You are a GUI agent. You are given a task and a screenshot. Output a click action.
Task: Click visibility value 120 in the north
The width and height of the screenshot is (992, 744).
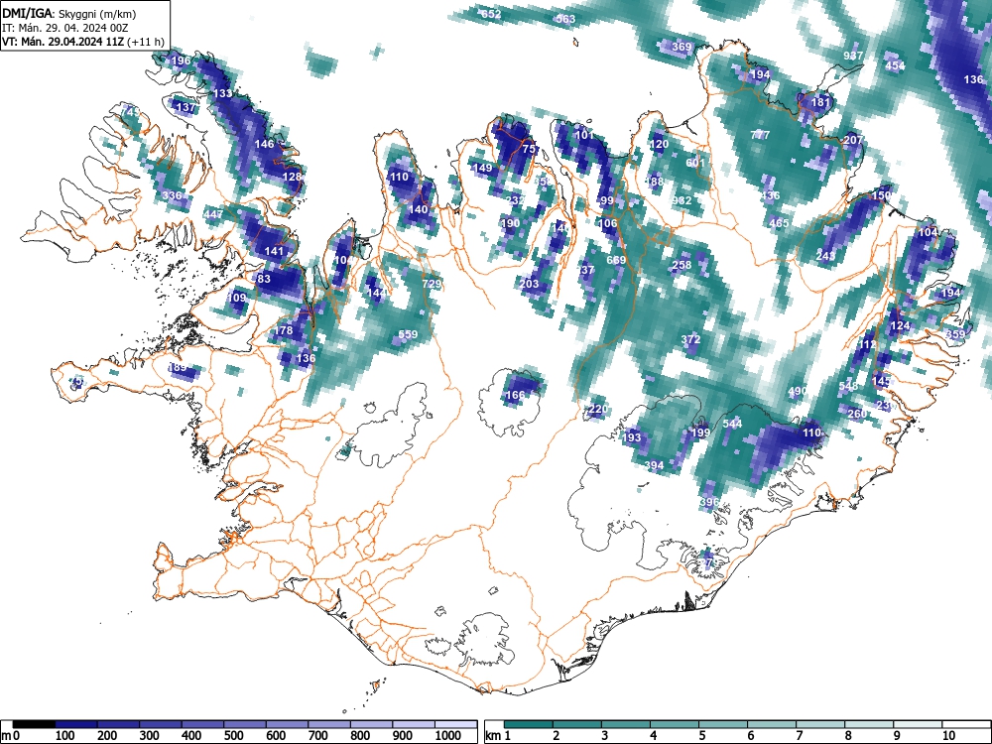click(x=659, y=144)
